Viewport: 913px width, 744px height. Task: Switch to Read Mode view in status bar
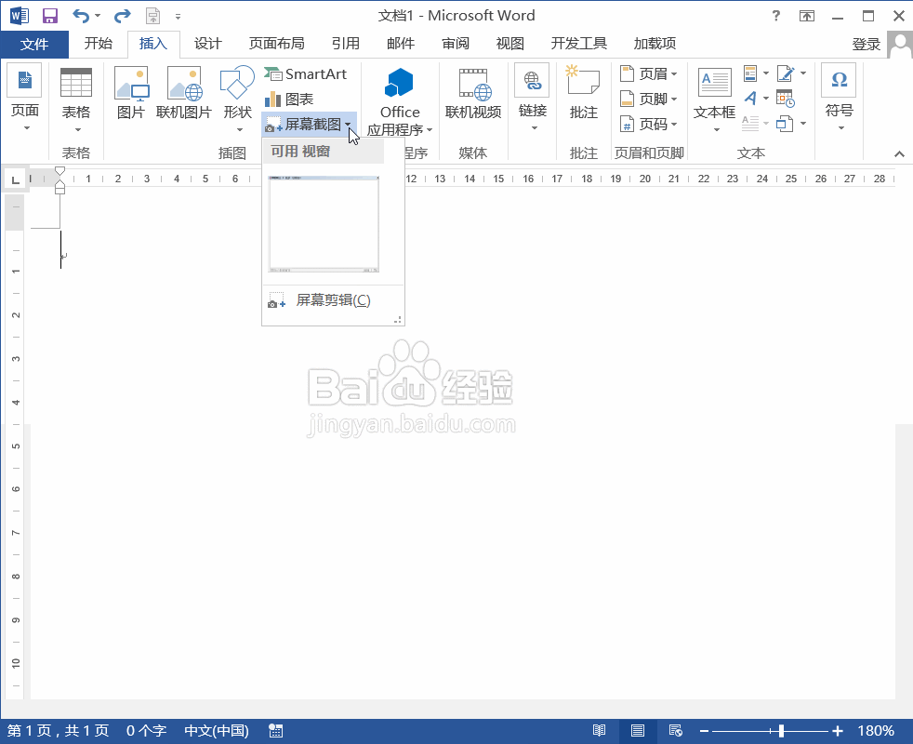(599, 731)
